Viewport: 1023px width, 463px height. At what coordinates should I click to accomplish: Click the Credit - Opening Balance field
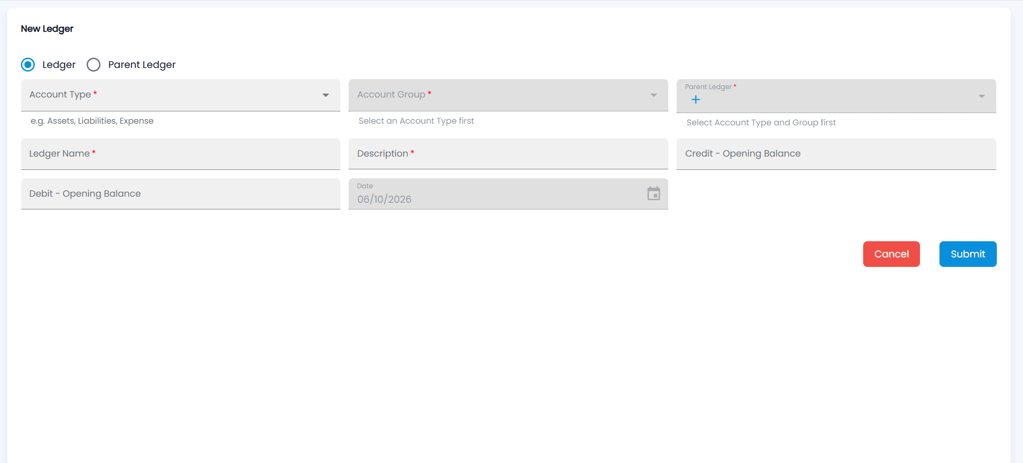point(836,154)
